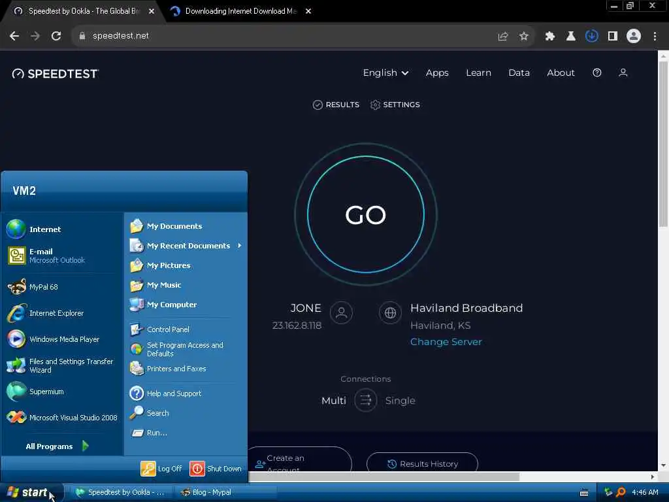Click the Speedtest help question icon
This screenshot has height=502, width=669.
597,73
